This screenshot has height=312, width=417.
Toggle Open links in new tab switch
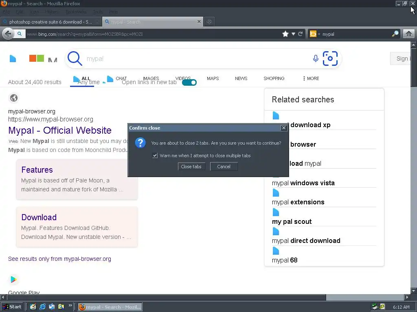pos(189,82)
